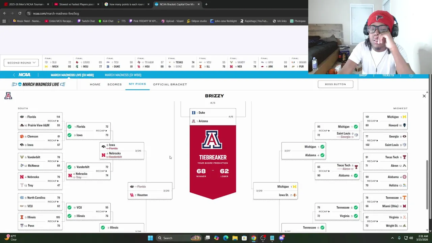The width and height of the screenshot is (432, 243).
Task: Open Recap for Vanderbilt vs McNeese
Action: pos(53,161)
